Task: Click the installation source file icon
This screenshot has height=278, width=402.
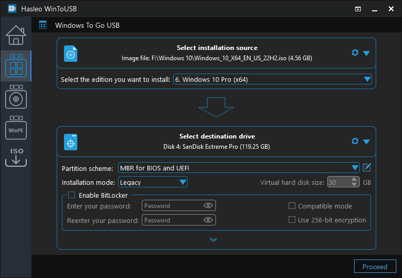Action: (x=71, y=54)
